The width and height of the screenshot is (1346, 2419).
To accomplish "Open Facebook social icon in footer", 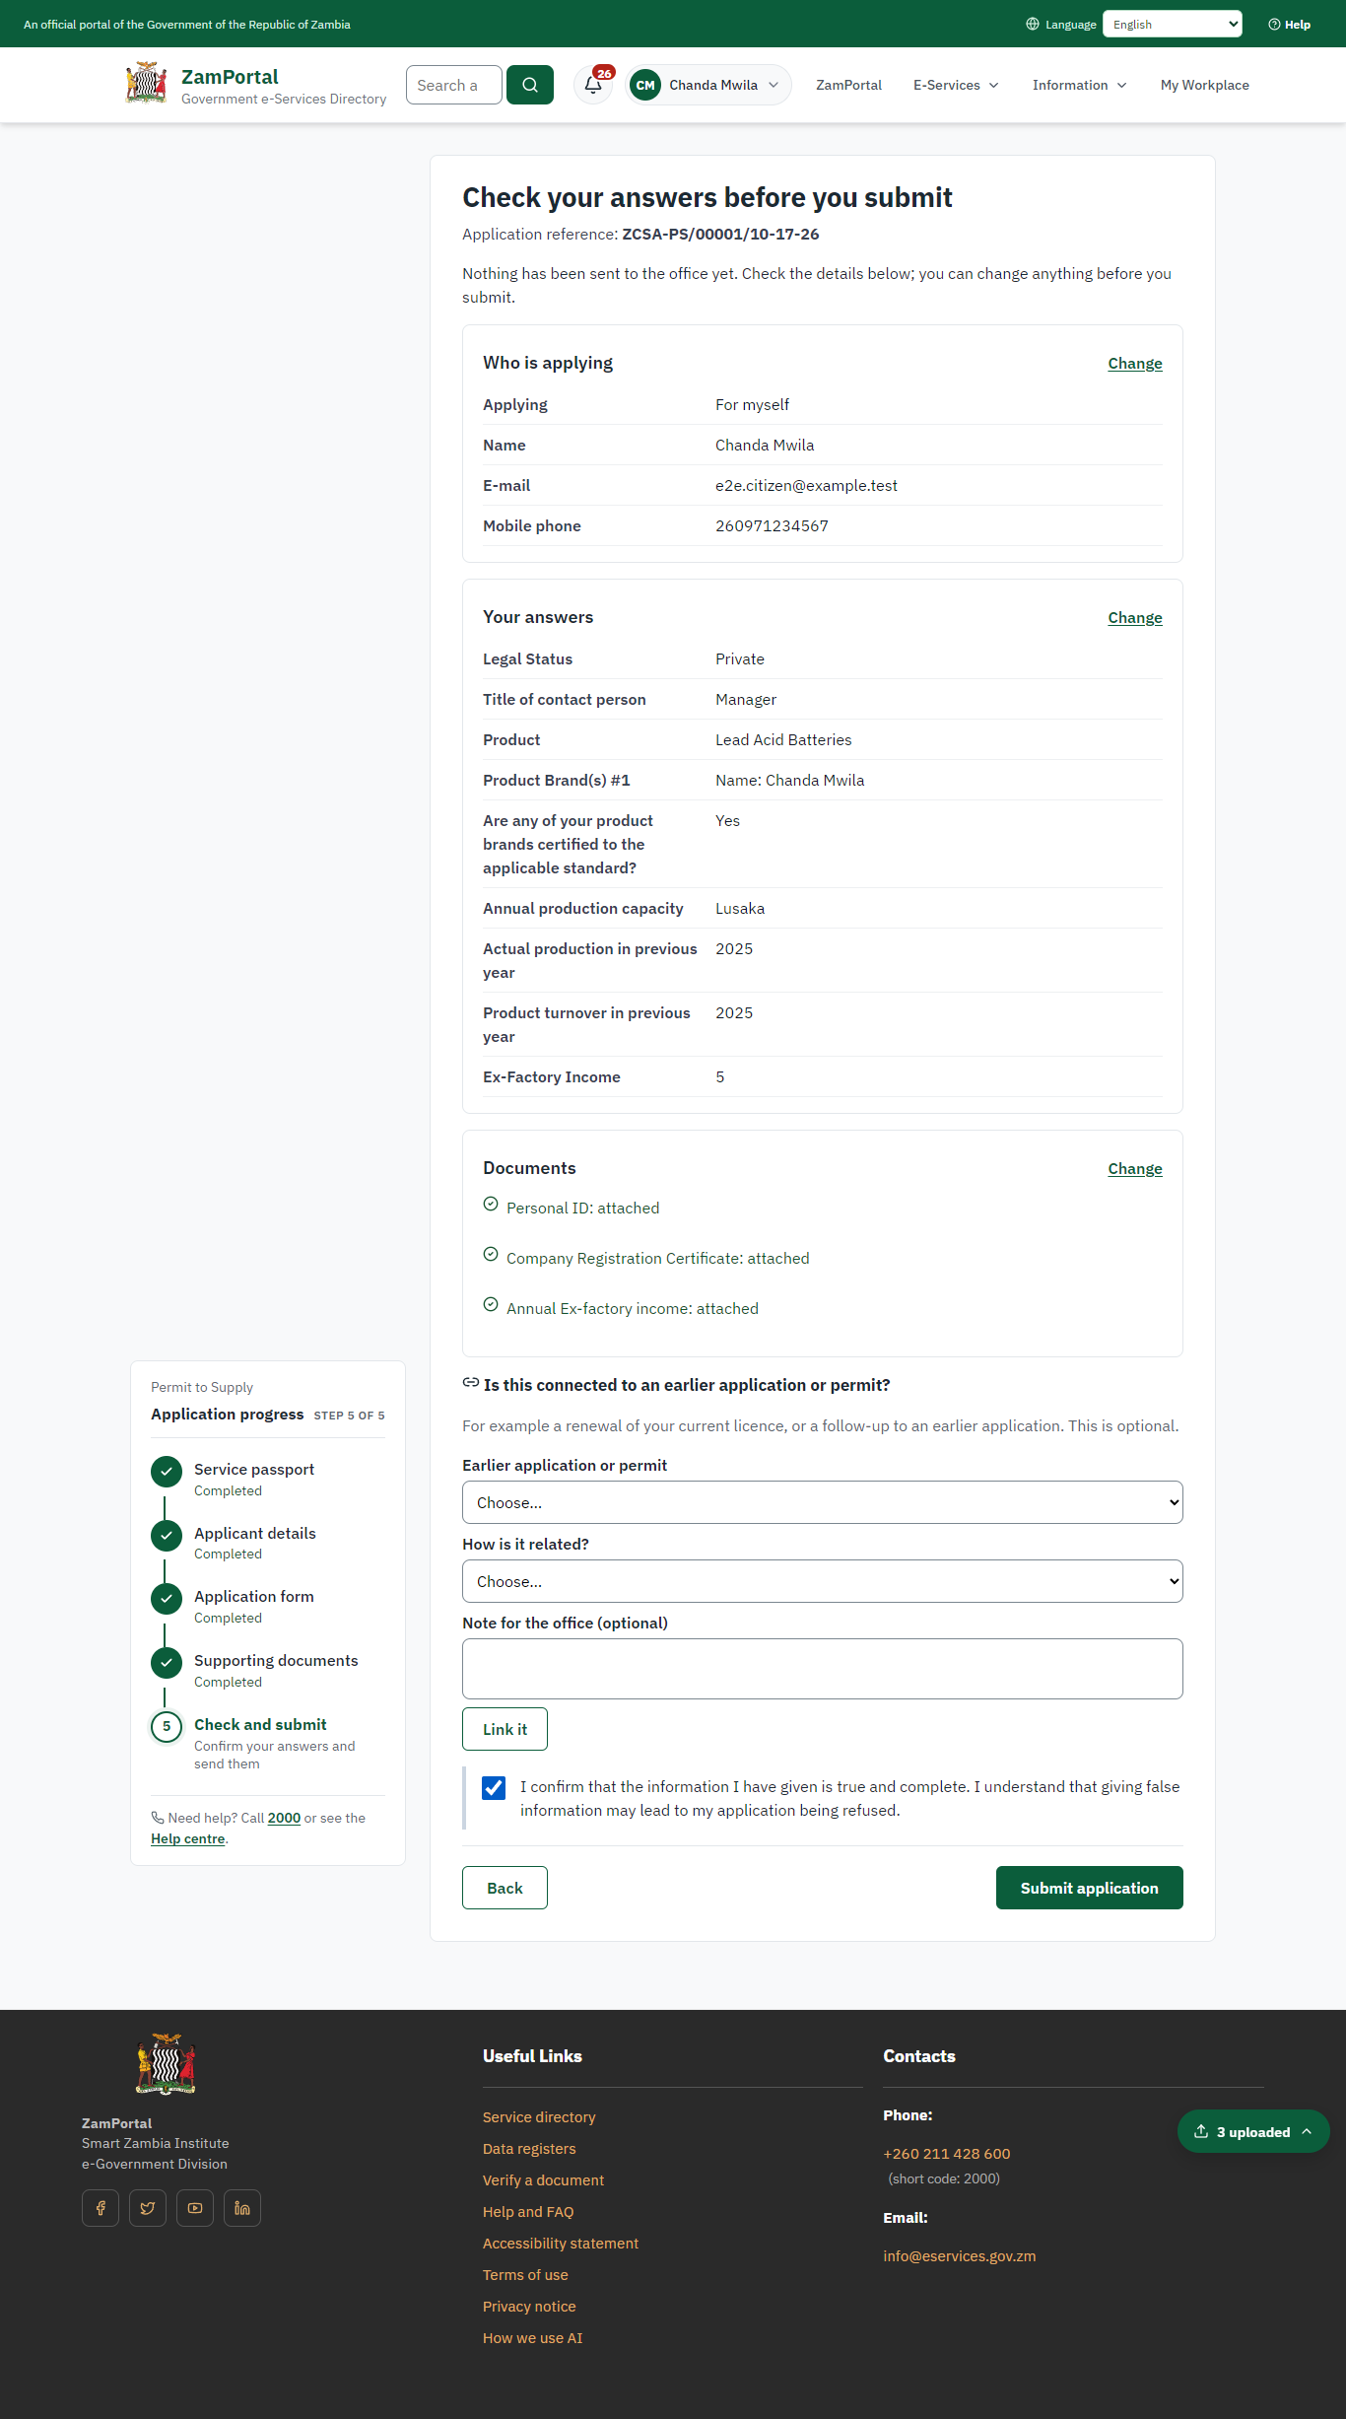I will click(101, 2208).
